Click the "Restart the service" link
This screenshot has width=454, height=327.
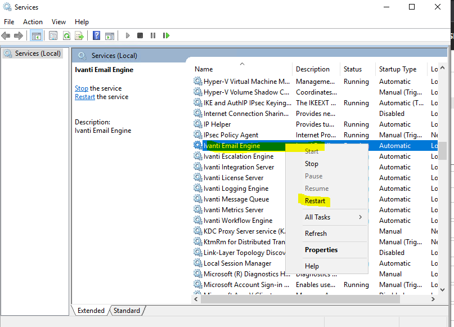point(84,96)
